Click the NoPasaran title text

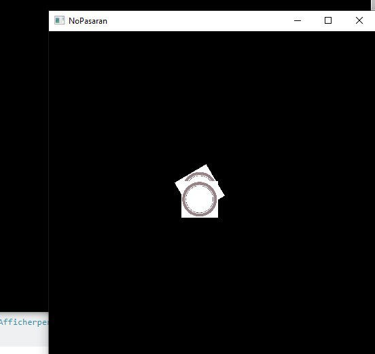click(88, 21)
